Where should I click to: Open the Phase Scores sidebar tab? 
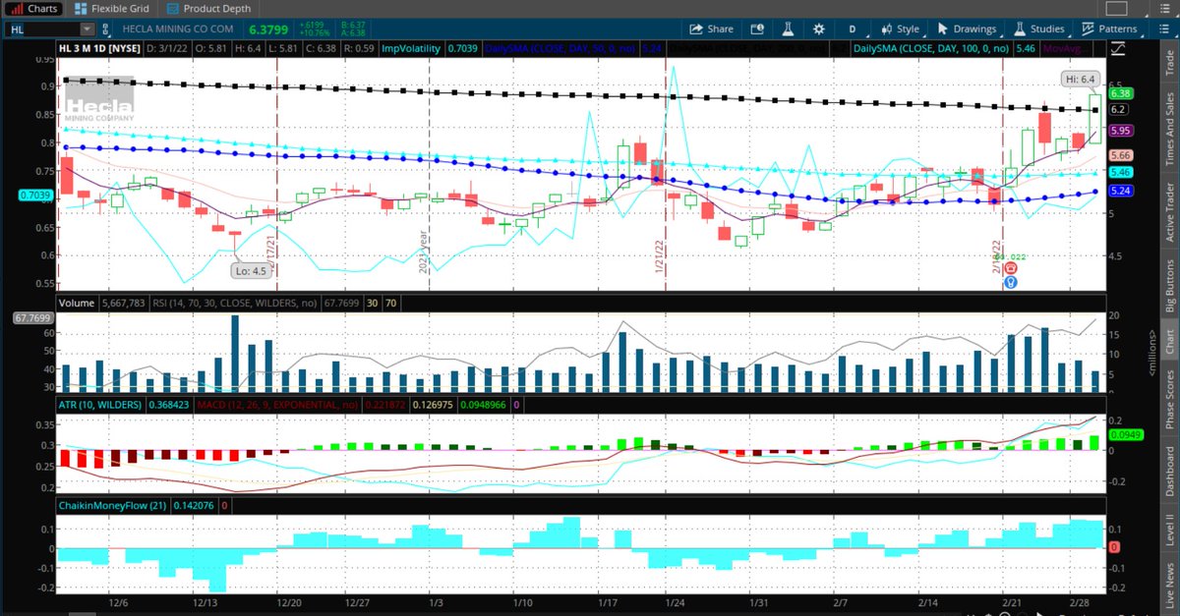click(1168, 401)
